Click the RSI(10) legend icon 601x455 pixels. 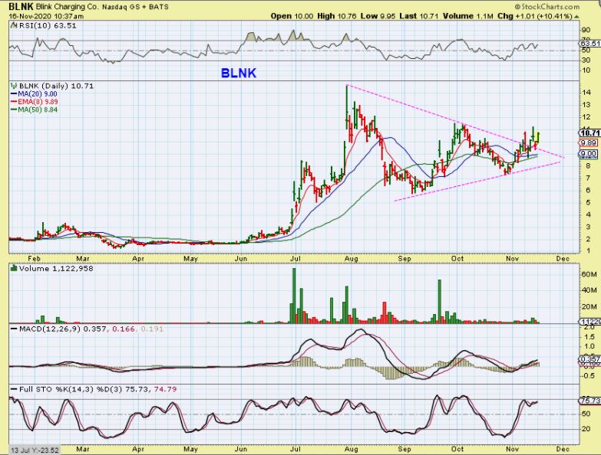(x=14, y=25)
